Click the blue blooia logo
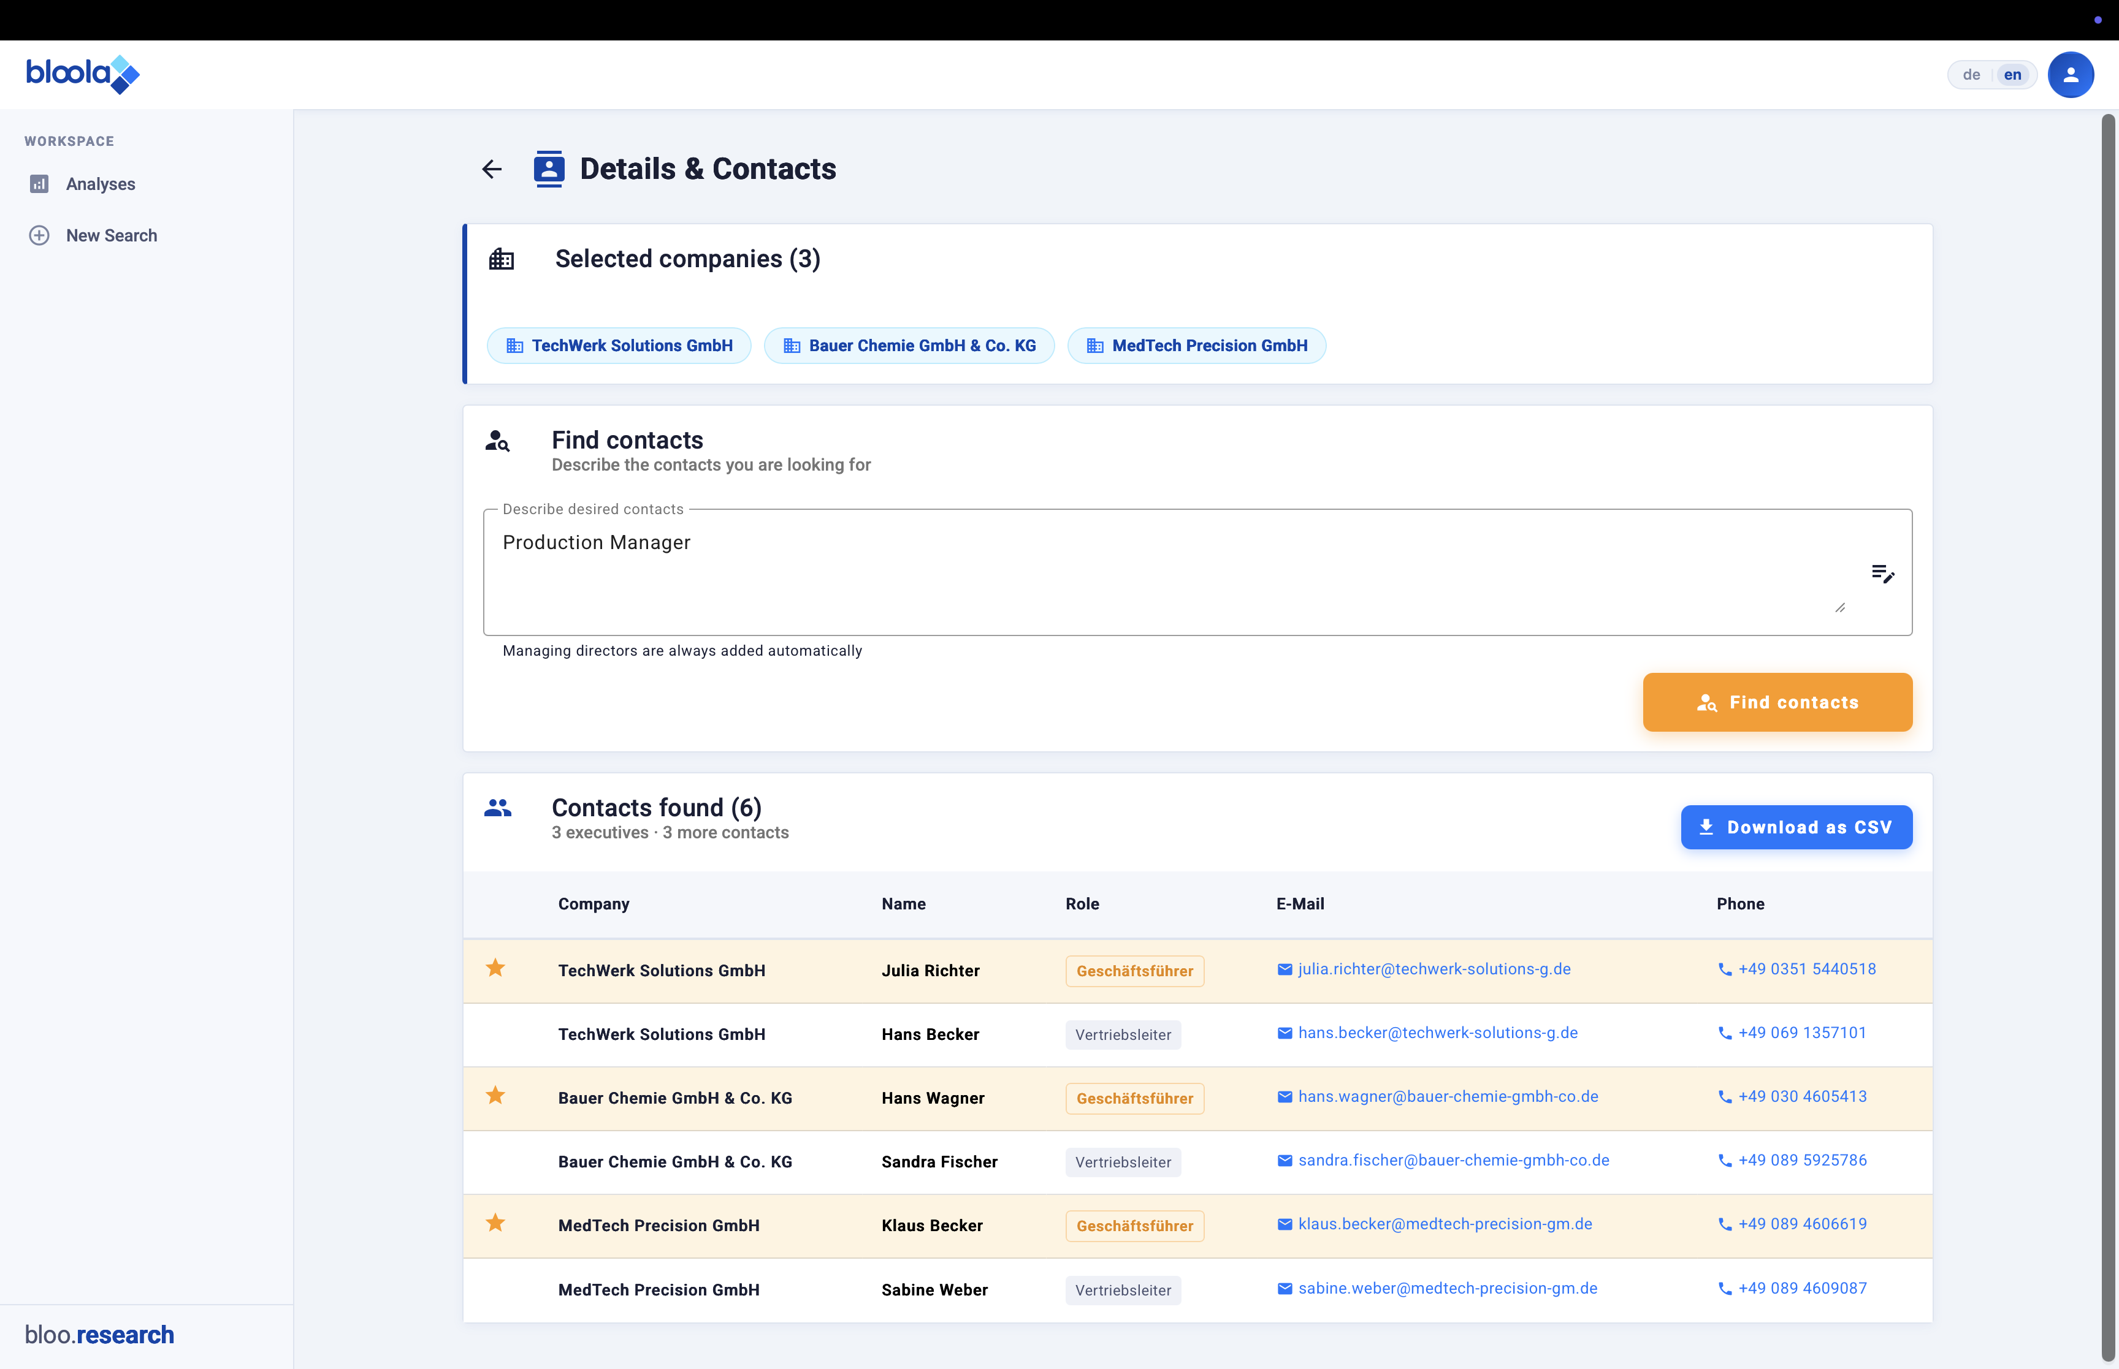The height and width of the screenshot is (1369, 2119). [83, 74]
